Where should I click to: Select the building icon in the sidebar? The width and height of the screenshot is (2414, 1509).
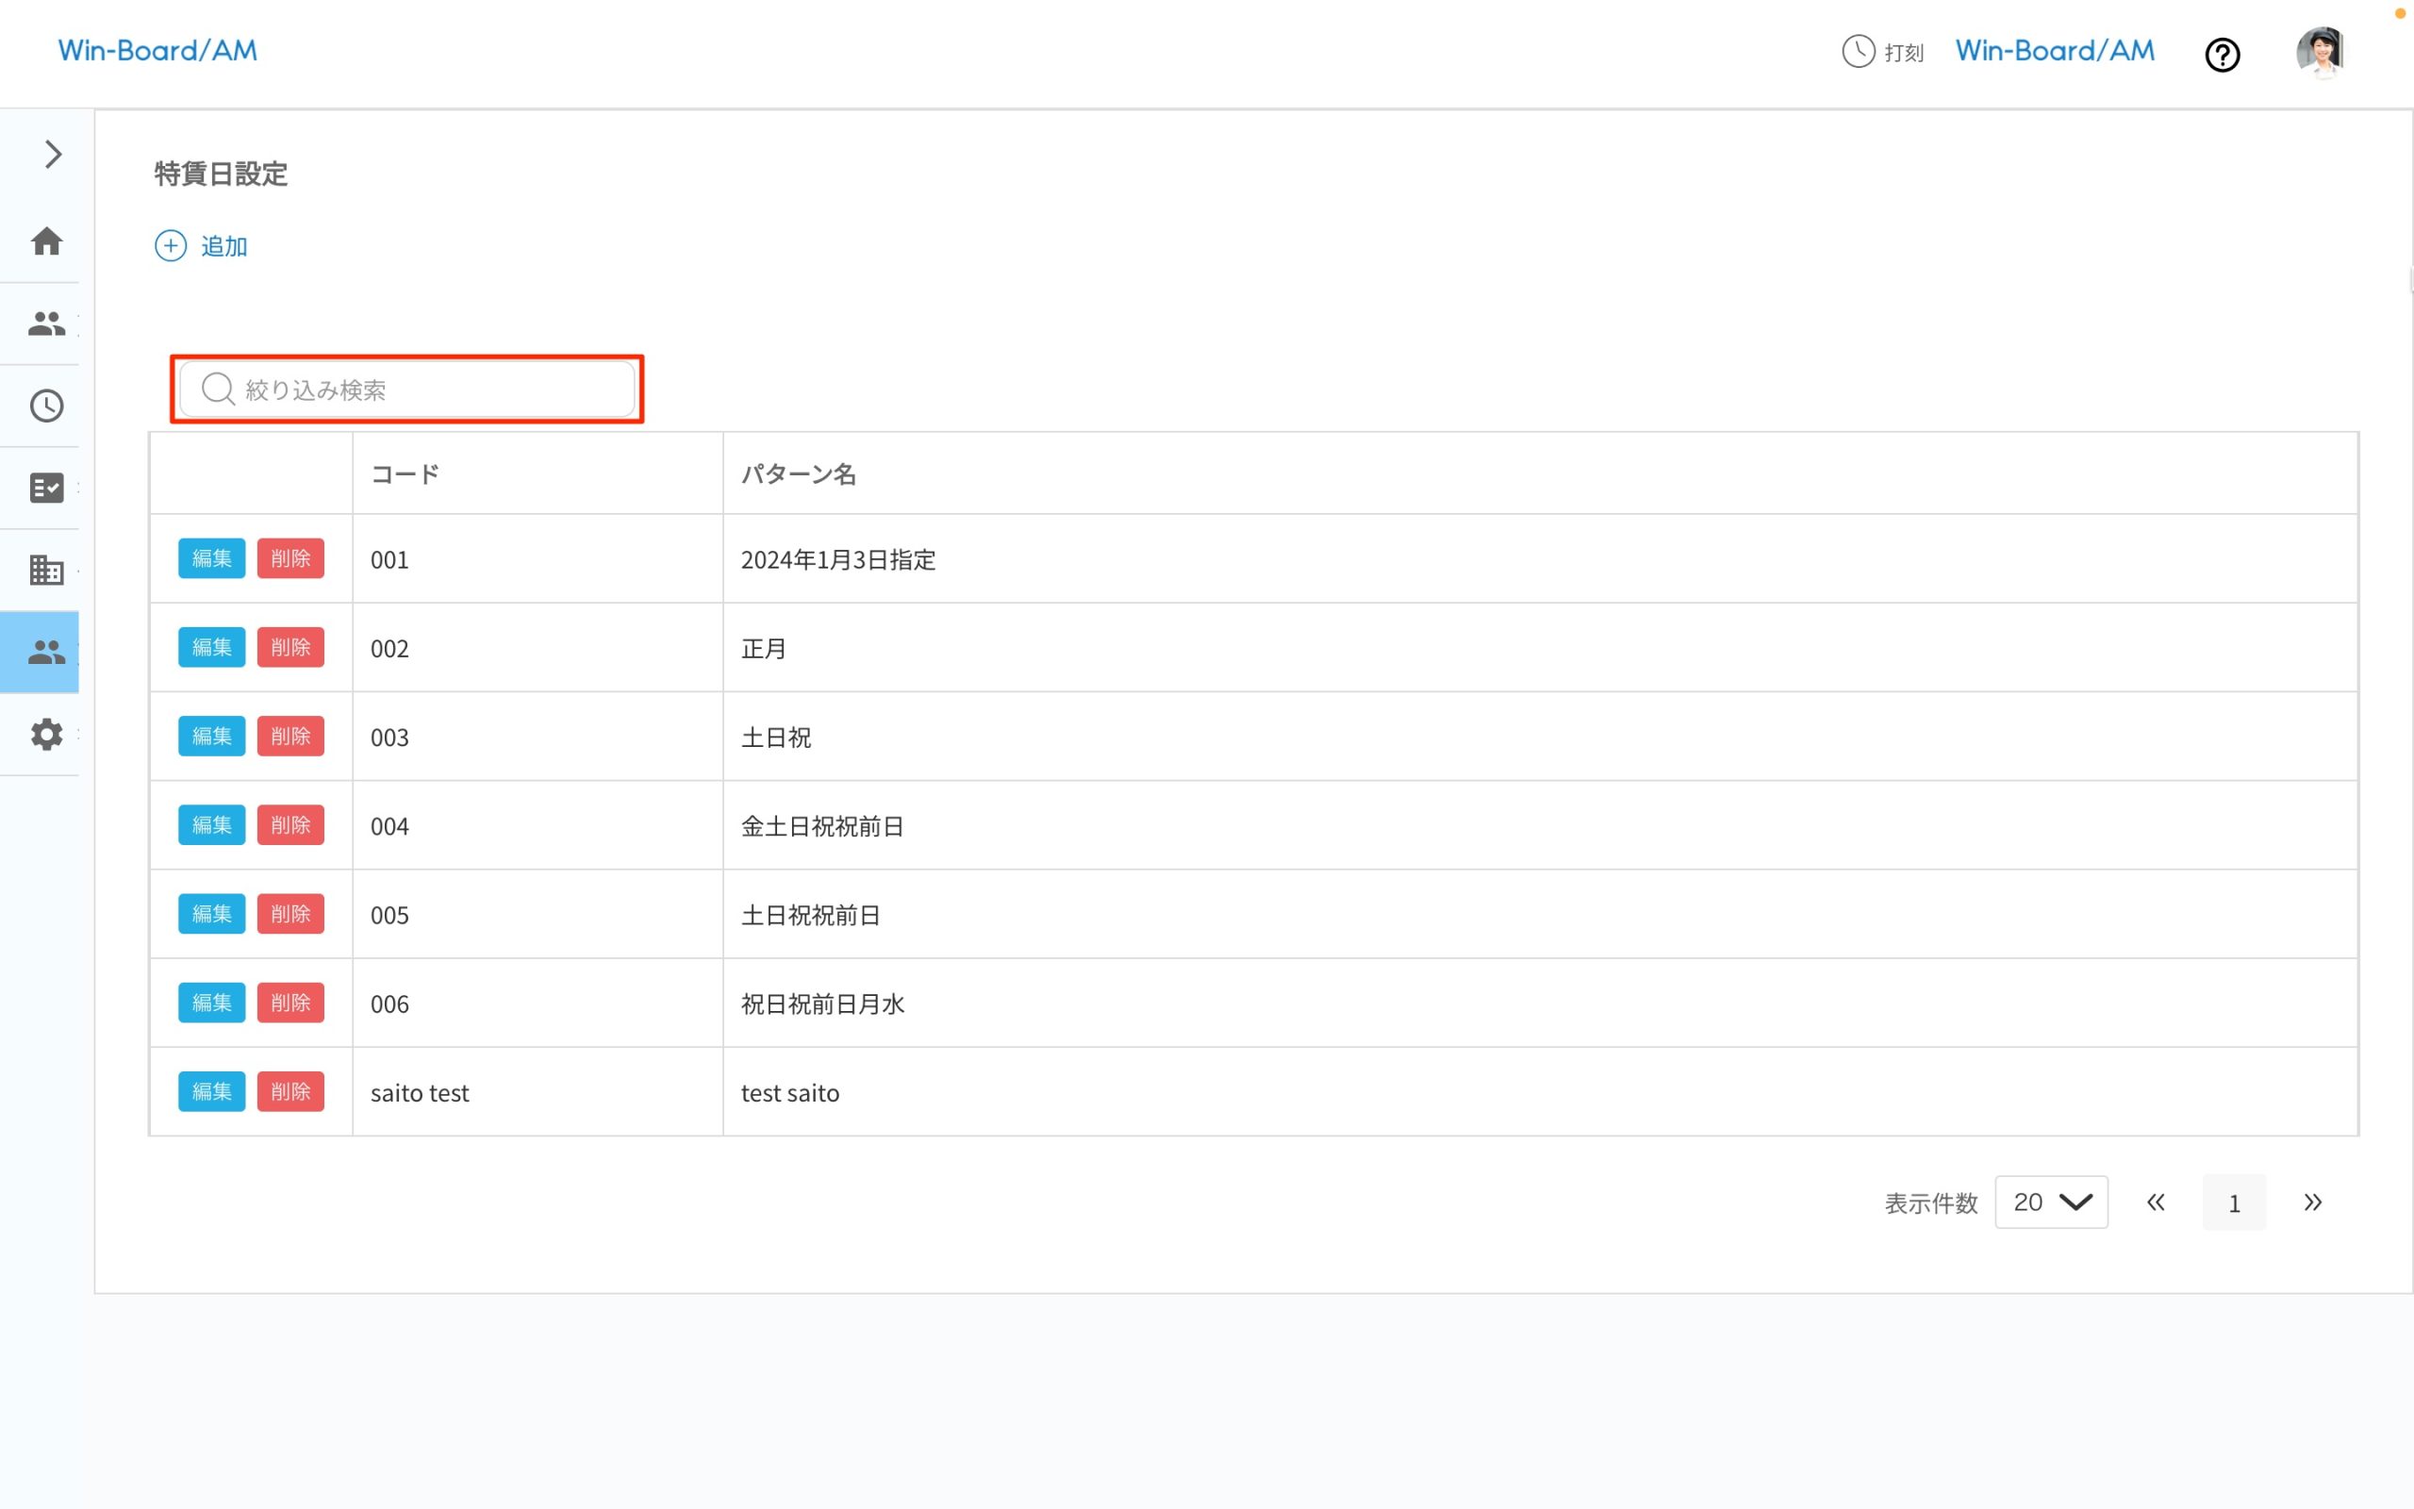point(46,570)
